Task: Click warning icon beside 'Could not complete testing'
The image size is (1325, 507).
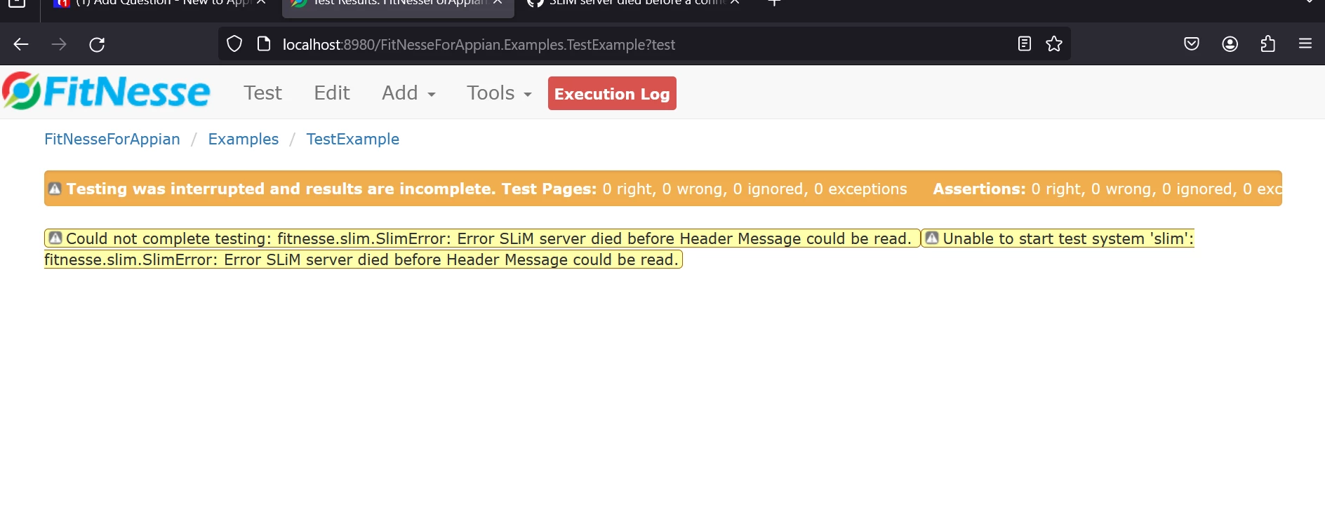Action: click(x=55, y=238)
